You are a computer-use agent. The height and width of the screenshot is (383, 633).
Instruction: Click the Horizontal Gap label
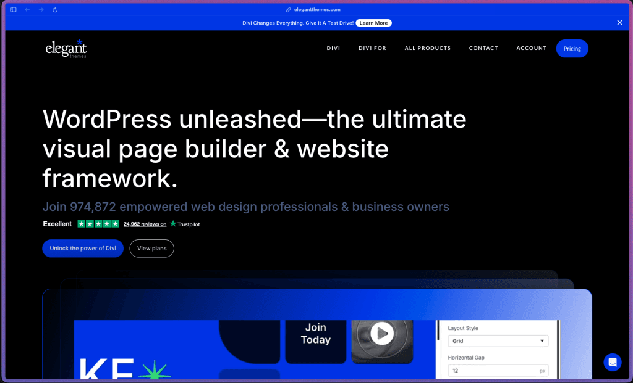coord(466,358)
